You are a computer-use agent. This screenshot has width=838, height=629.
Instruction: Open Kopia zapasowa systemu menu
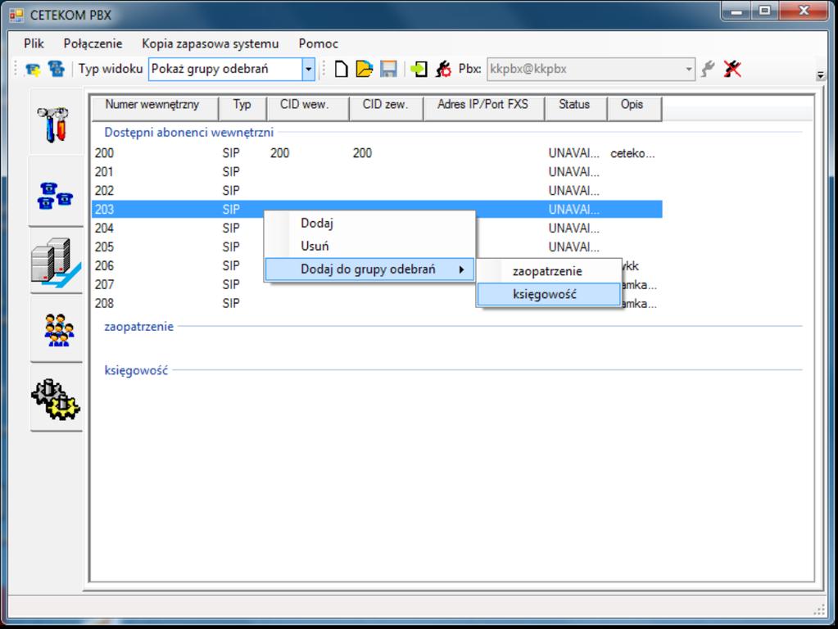tap(210, 44)
